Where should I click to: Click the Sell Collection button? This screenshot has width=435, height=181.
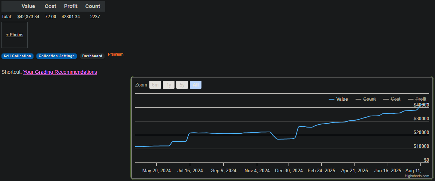point(17,56)
